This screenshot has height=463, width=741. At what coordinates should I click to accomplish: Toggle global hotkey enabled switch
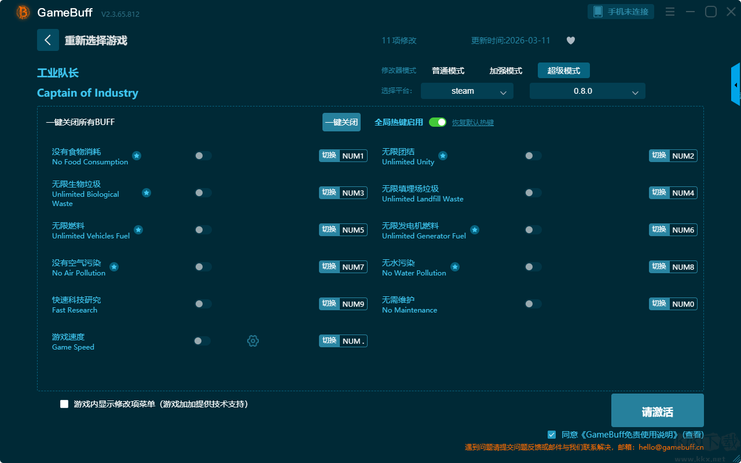[438, 122]
